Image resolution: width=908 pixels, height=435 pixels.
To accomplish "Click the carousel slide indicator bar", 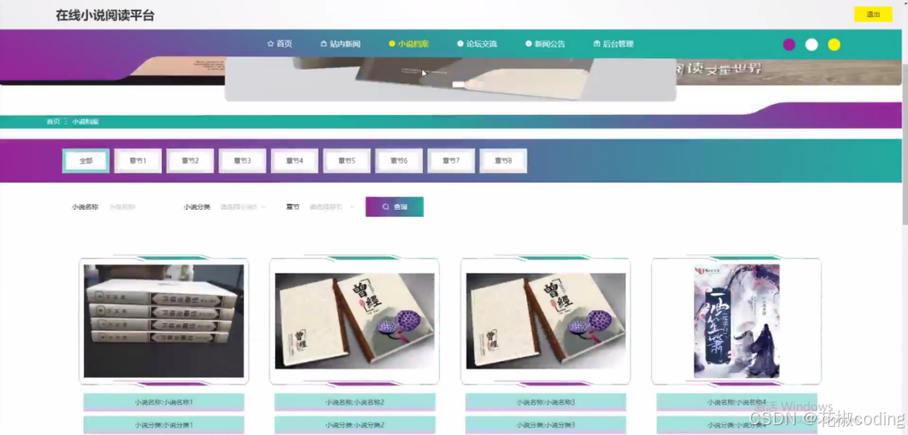I will pos(459,84).
